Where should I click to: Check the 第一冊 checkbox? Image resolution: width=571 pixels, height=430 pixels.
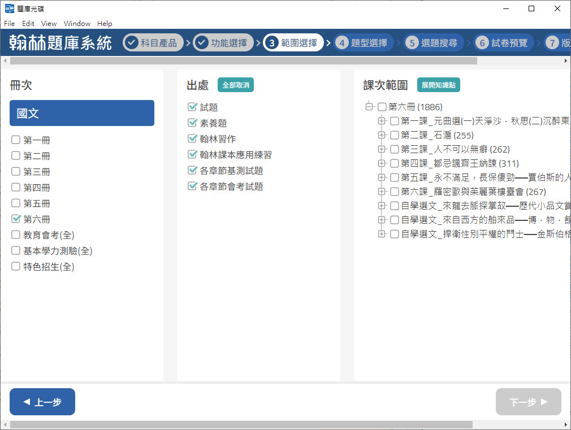(16, 140)
